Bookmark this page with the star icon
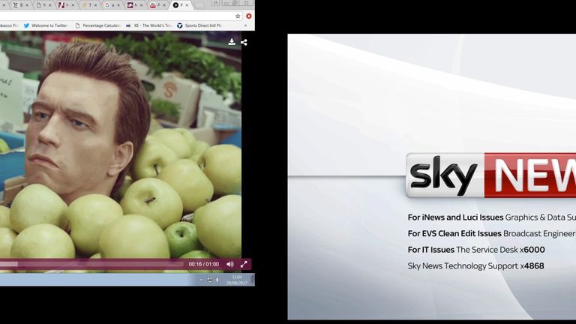 coord(238,16)
